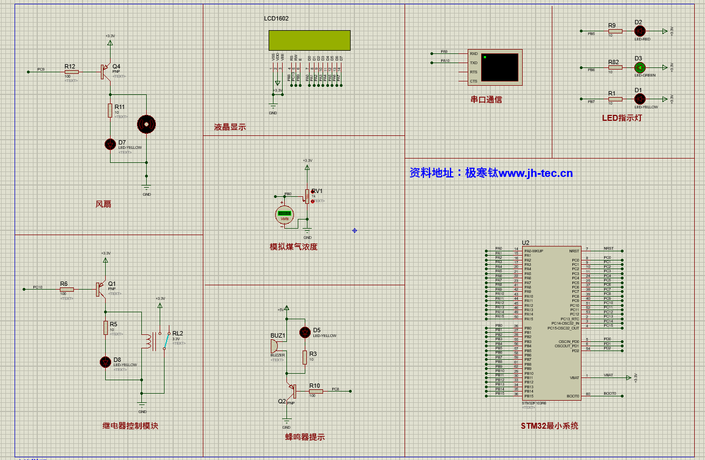
Task: Click the BUZZER value text
Action: (x=278, y=355)
